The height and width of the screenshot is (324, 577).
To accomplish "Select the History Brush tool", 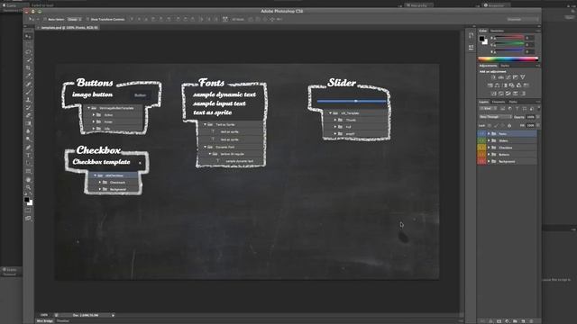I will pos(28,108).
